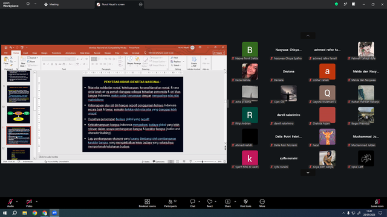
Task: Open Windows taskbar search icon
Action: pos(15,213)
